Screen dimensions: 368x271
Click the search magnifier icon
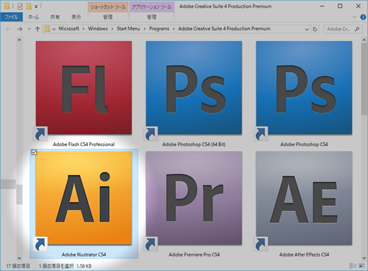tap(357, 29)
